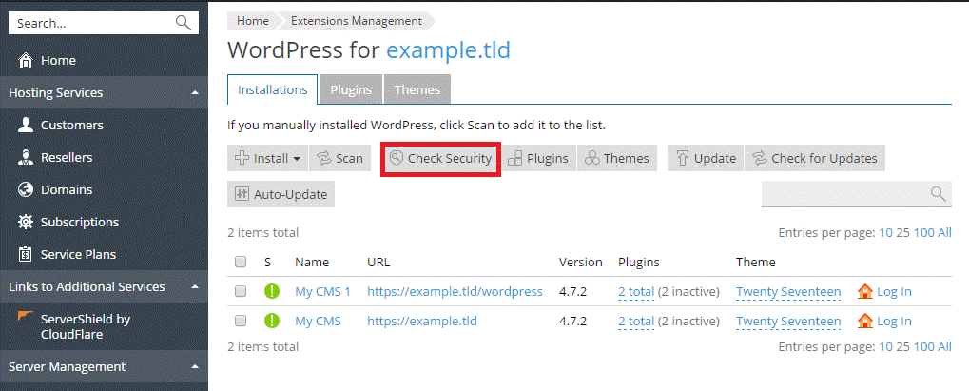Image resolution: width=969 pixels, height=391 pixels.
Task: Click the green status icon for My CMS 1
Action: (272, 292)
